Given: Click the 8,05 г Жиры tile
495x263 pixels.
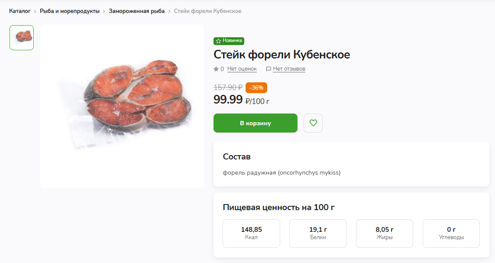Looking at the screenshot, I should tap(385, 234).
